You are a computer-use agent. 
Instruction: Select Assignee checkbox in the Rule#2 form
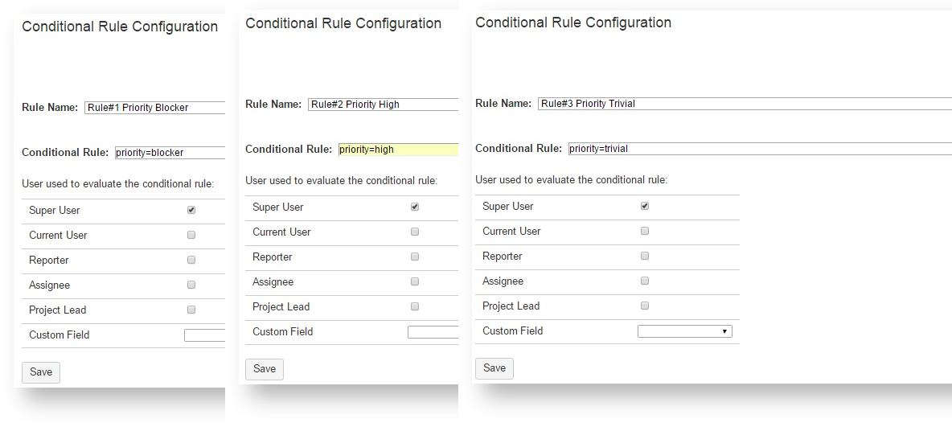[415, 281]
